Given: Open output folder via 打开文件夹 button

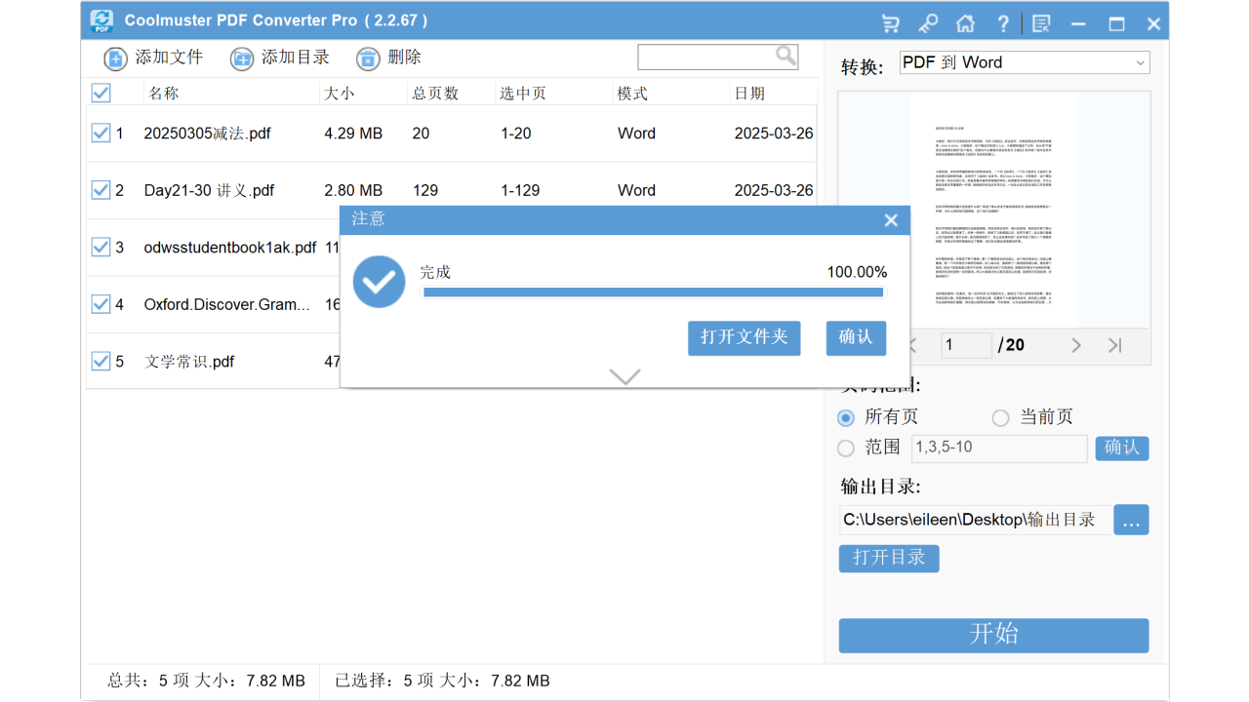Looking at the screenshot, I should click(x=744, y=338).
